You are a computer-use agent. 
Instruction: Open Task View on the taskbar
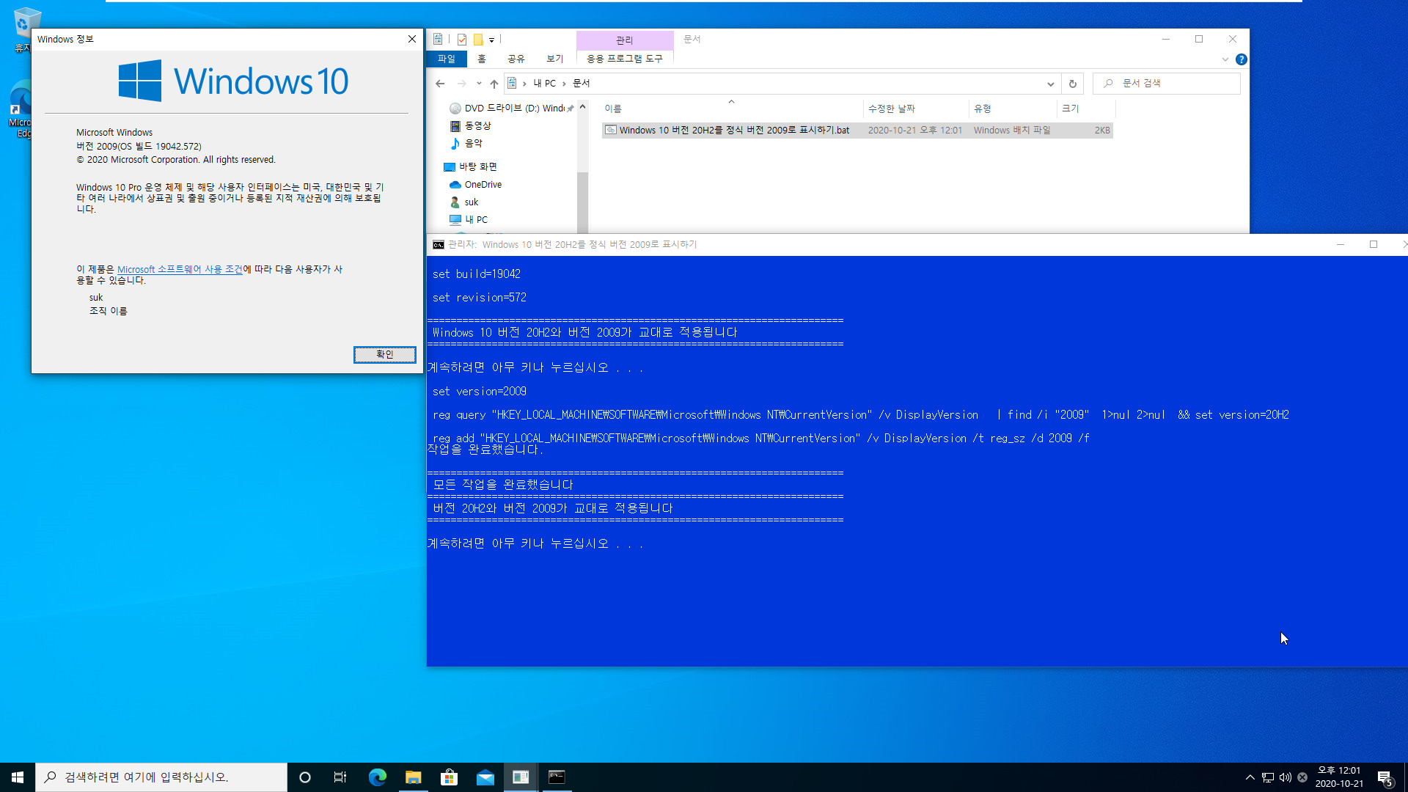(x=340, y=777)
